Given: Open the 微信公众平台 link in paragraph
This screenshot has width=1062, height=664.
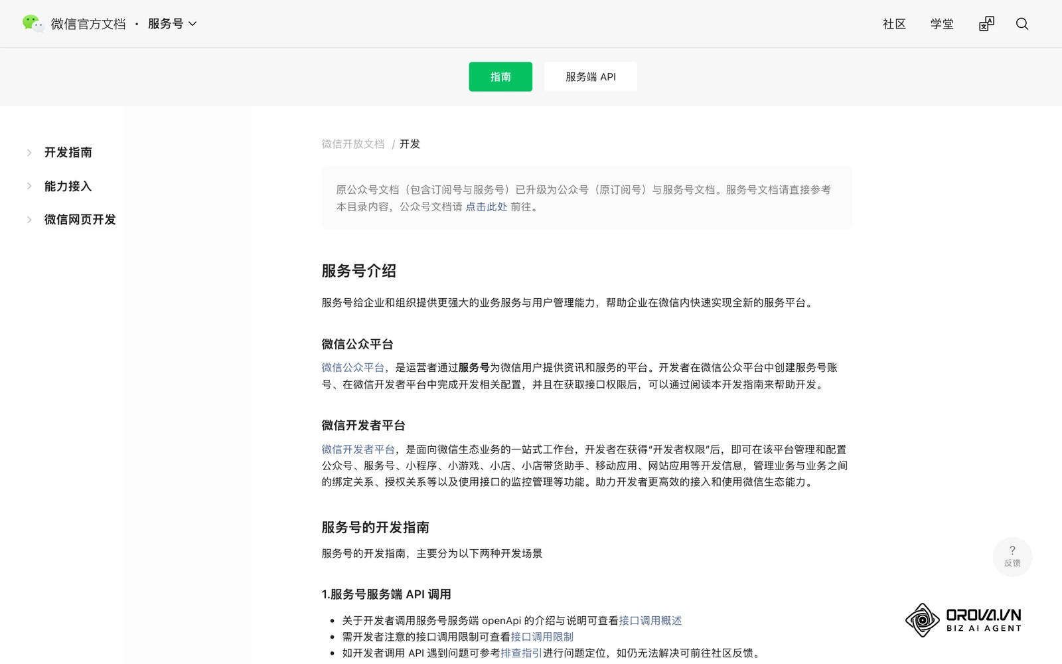Looking at the screenshot, I should coord(353,367).
